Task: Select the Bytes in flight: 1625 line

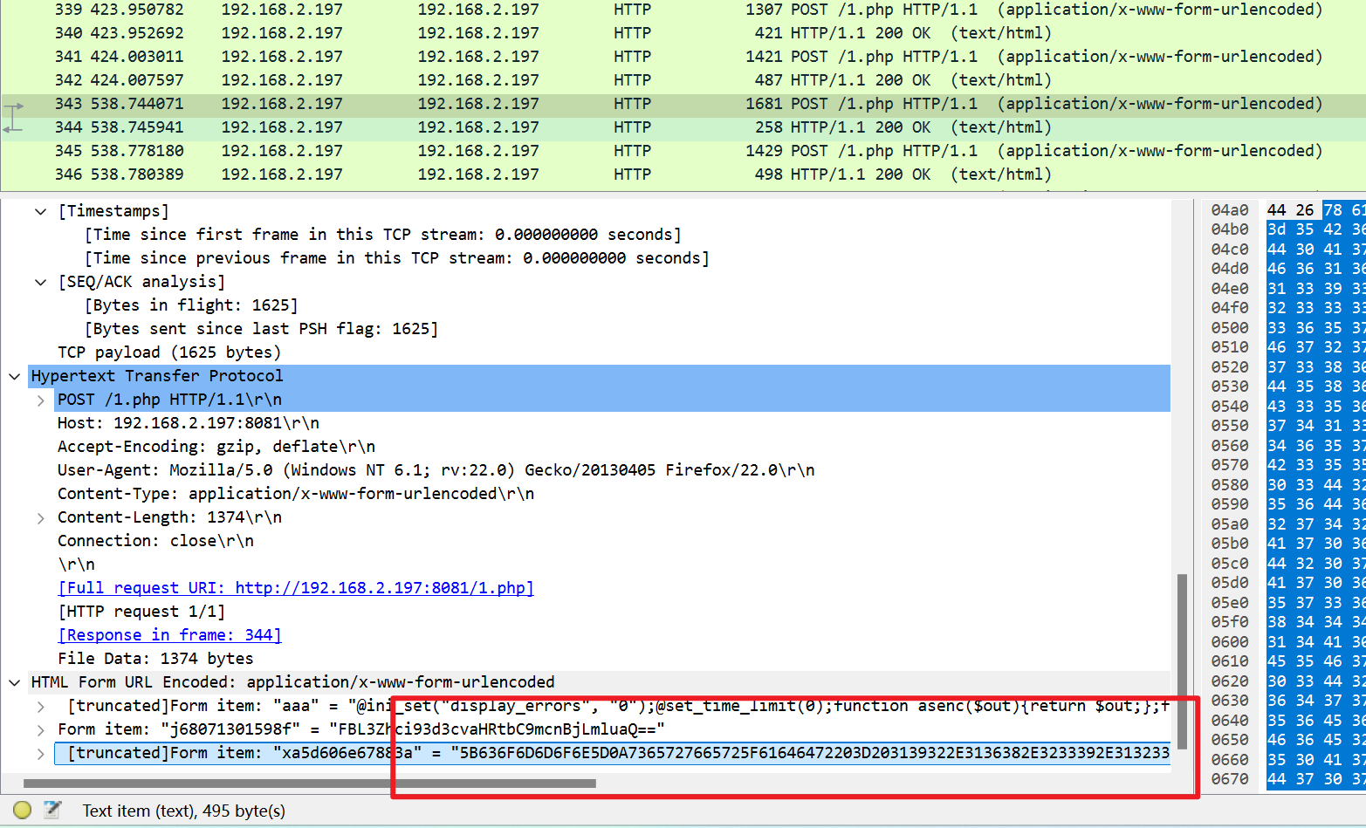Action: coord(191,305)
